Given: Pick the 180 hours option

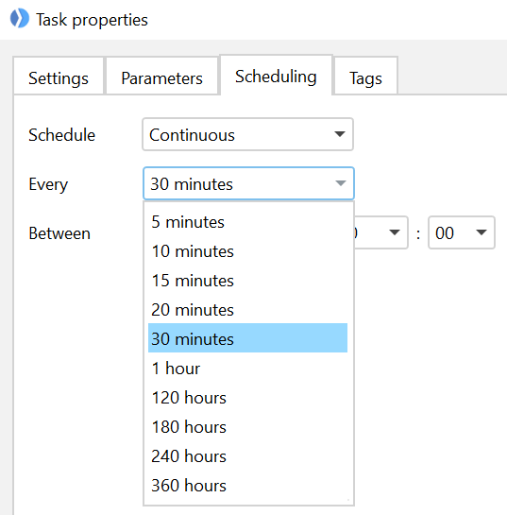Looking at the screenshot, I should (247, 427).
